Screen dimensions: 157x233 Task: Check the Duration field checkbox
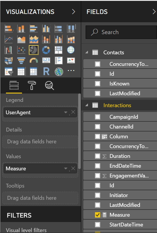pyautogui.click(x=98, y=156)
